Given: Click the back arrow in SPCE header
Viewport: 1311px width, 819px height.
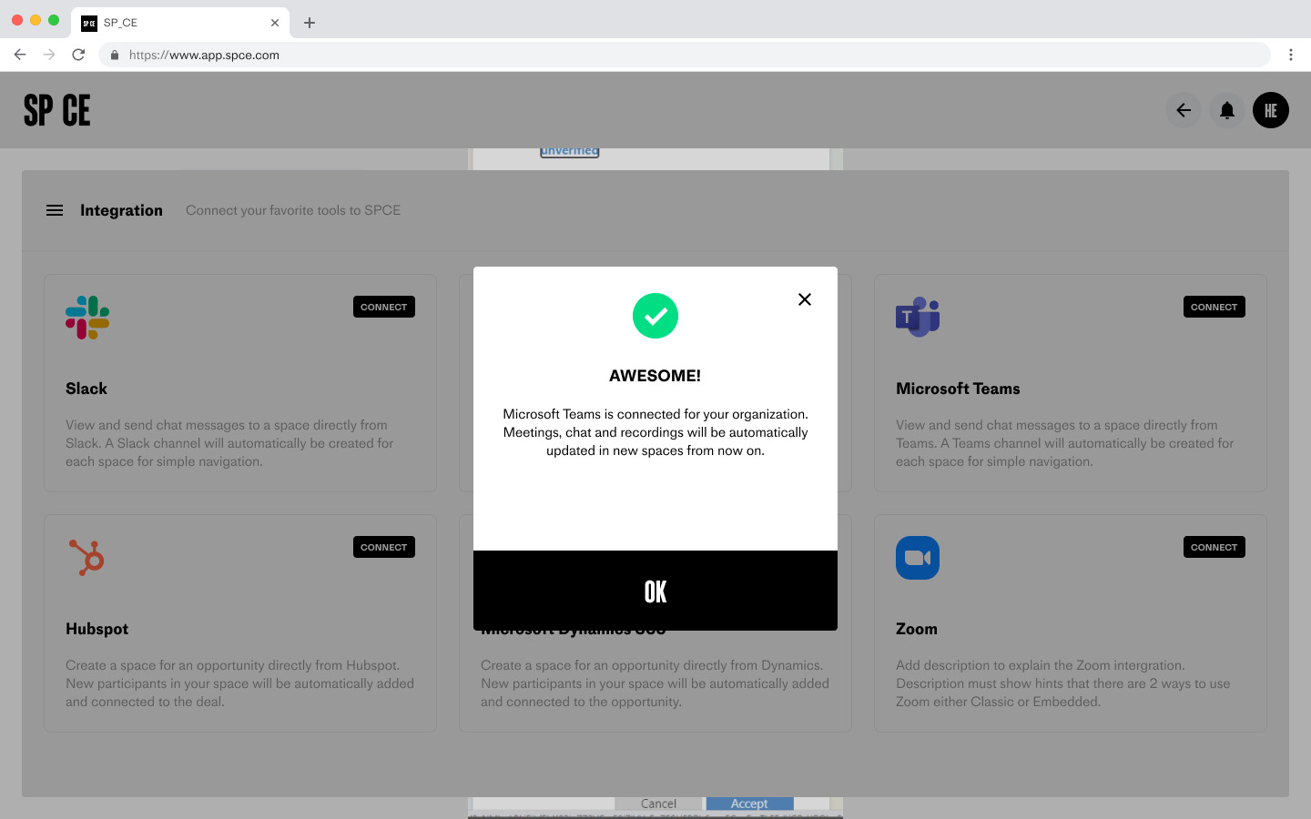Looking at the screenshot, I should [1184, 111].
